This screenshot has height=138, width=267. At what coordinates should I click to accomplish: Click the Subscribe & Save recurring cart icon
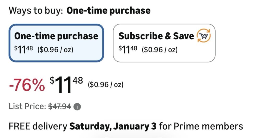point(203,36)
